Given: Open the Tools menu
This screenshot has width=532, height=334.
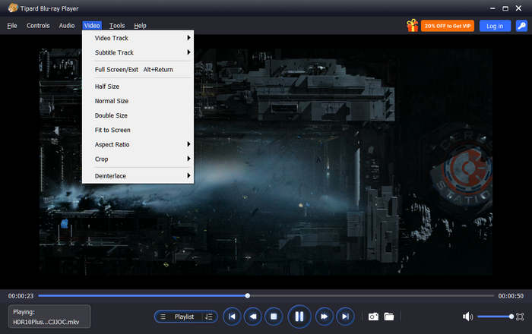Looking at the screenshot, I should pyautogui.click(x=117, y=26).
